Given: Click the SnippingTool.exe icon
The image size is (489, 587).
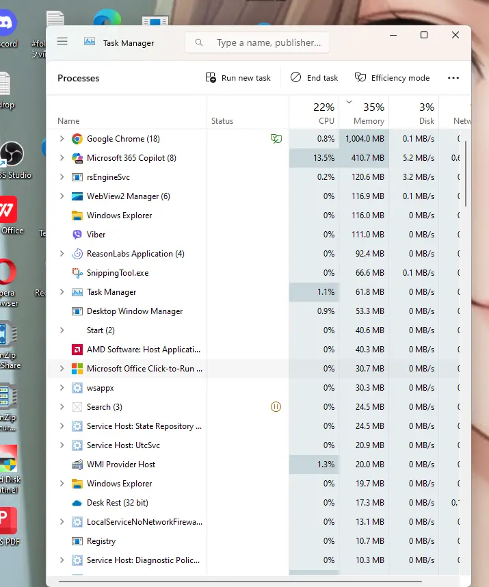Looking at the screenshot, I should tap(77, 273).
